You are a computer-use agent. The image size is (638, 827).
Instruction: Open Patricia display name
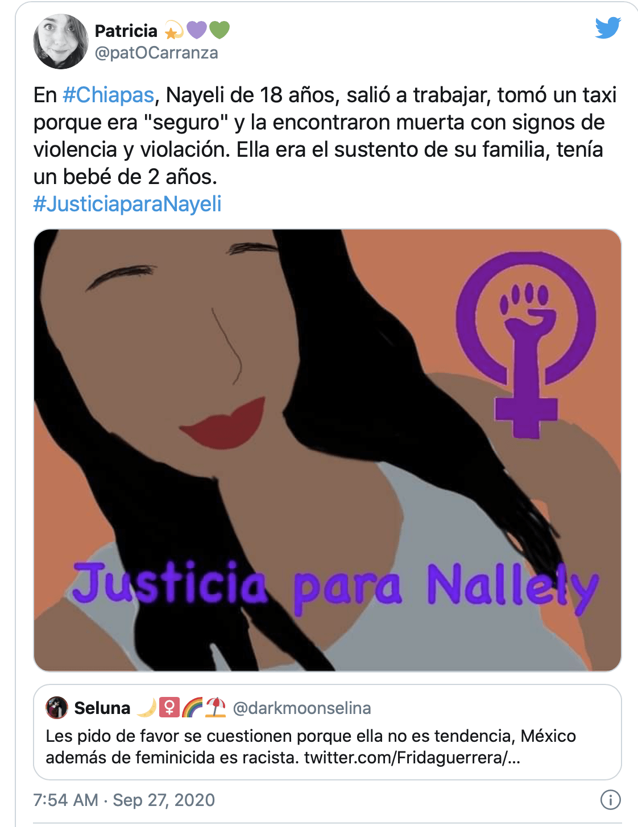coord(126,31)
